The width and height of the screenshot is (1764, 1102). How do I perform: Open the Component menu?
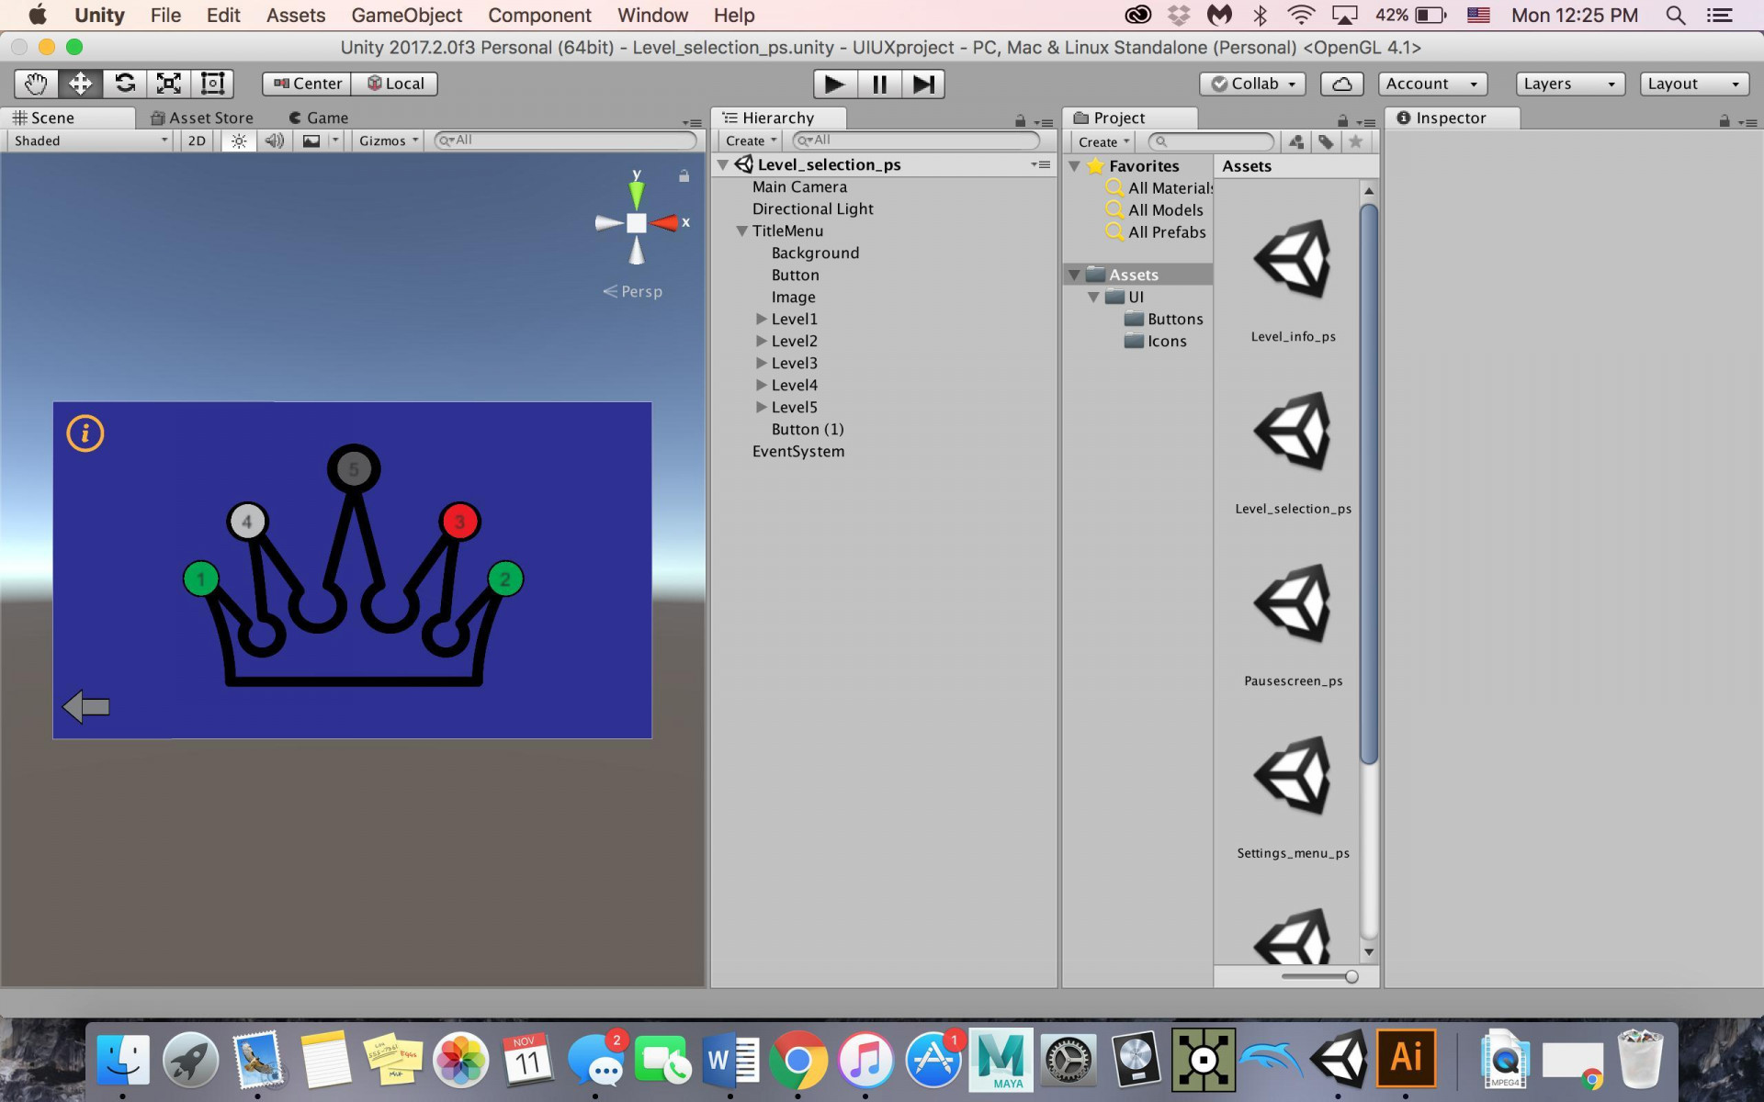[x=539, y=16]
